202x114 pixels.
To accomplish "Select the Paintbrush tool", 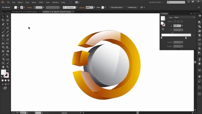I will 3,32.
